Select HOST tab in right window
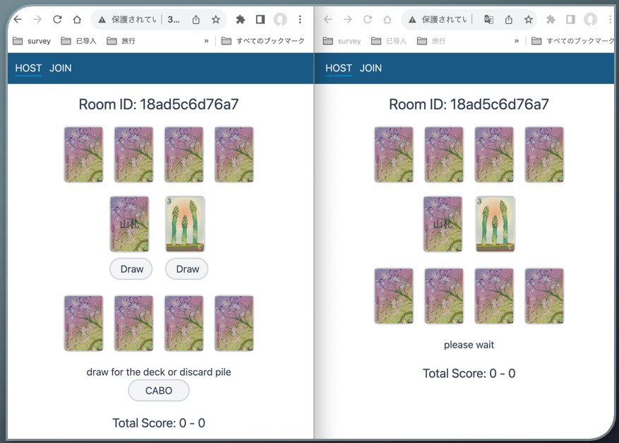Viewport: 619px width, 443px height. (339, 69)
